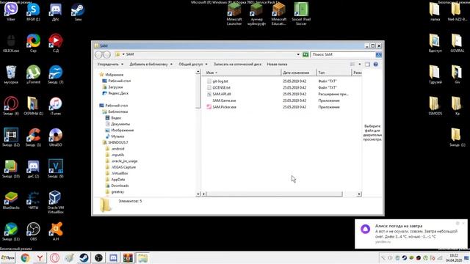Open the Minecraft Education desktop icon
Screen dimensions: 470x264
click(279, 14)
